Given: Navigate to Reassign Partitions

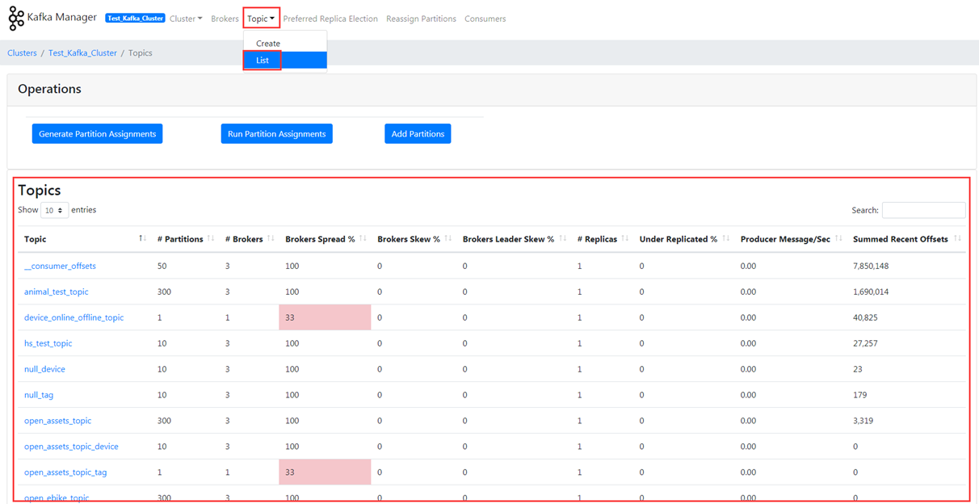Looking at the screenshot, I should (421, 19).
